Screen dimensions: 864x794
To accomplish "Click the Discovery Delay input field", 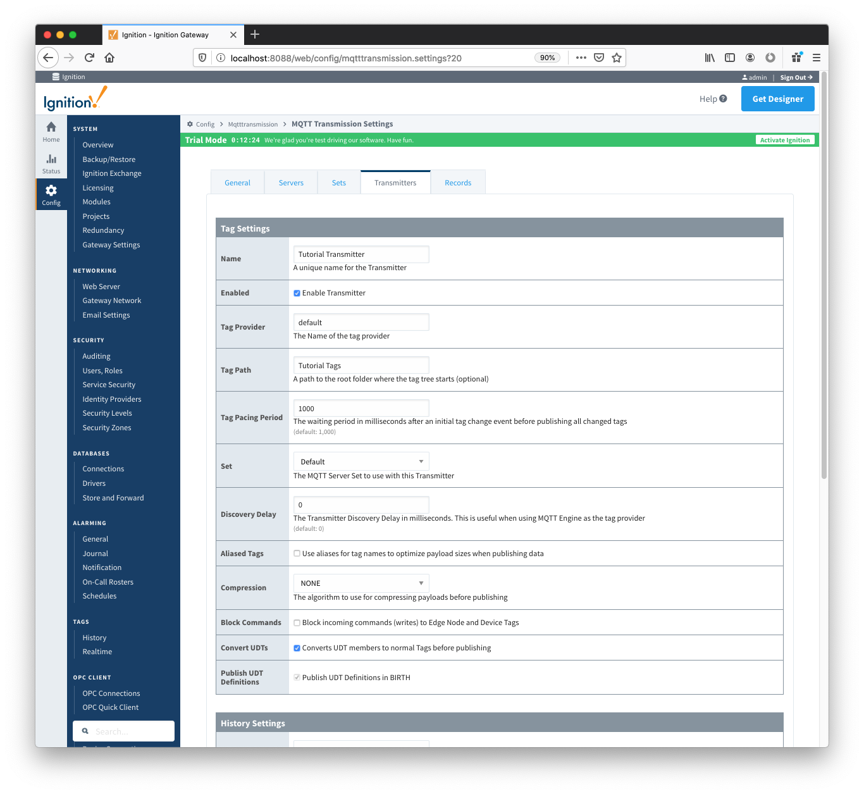I will click(361, 505).
